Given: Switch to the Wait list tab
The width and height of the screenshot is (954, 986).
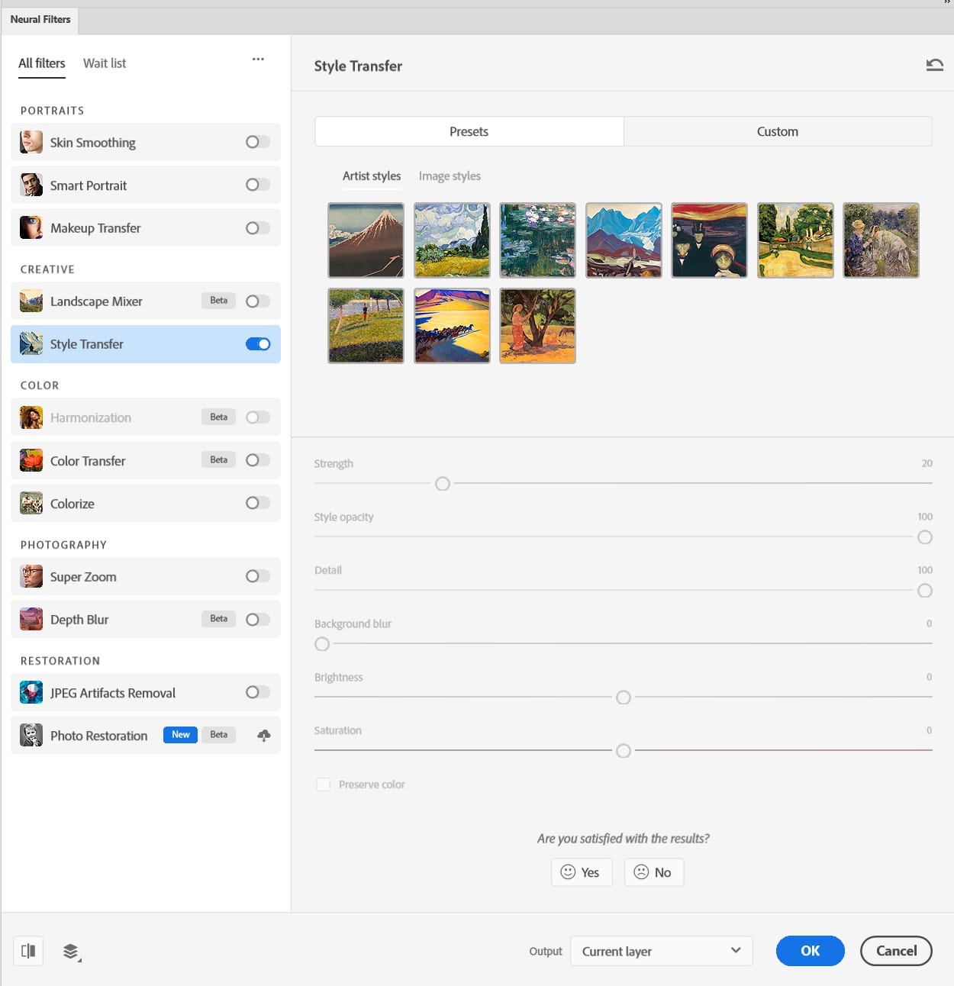Looking at the screenshot, I should pyautogui.click(x=105, y=63).
